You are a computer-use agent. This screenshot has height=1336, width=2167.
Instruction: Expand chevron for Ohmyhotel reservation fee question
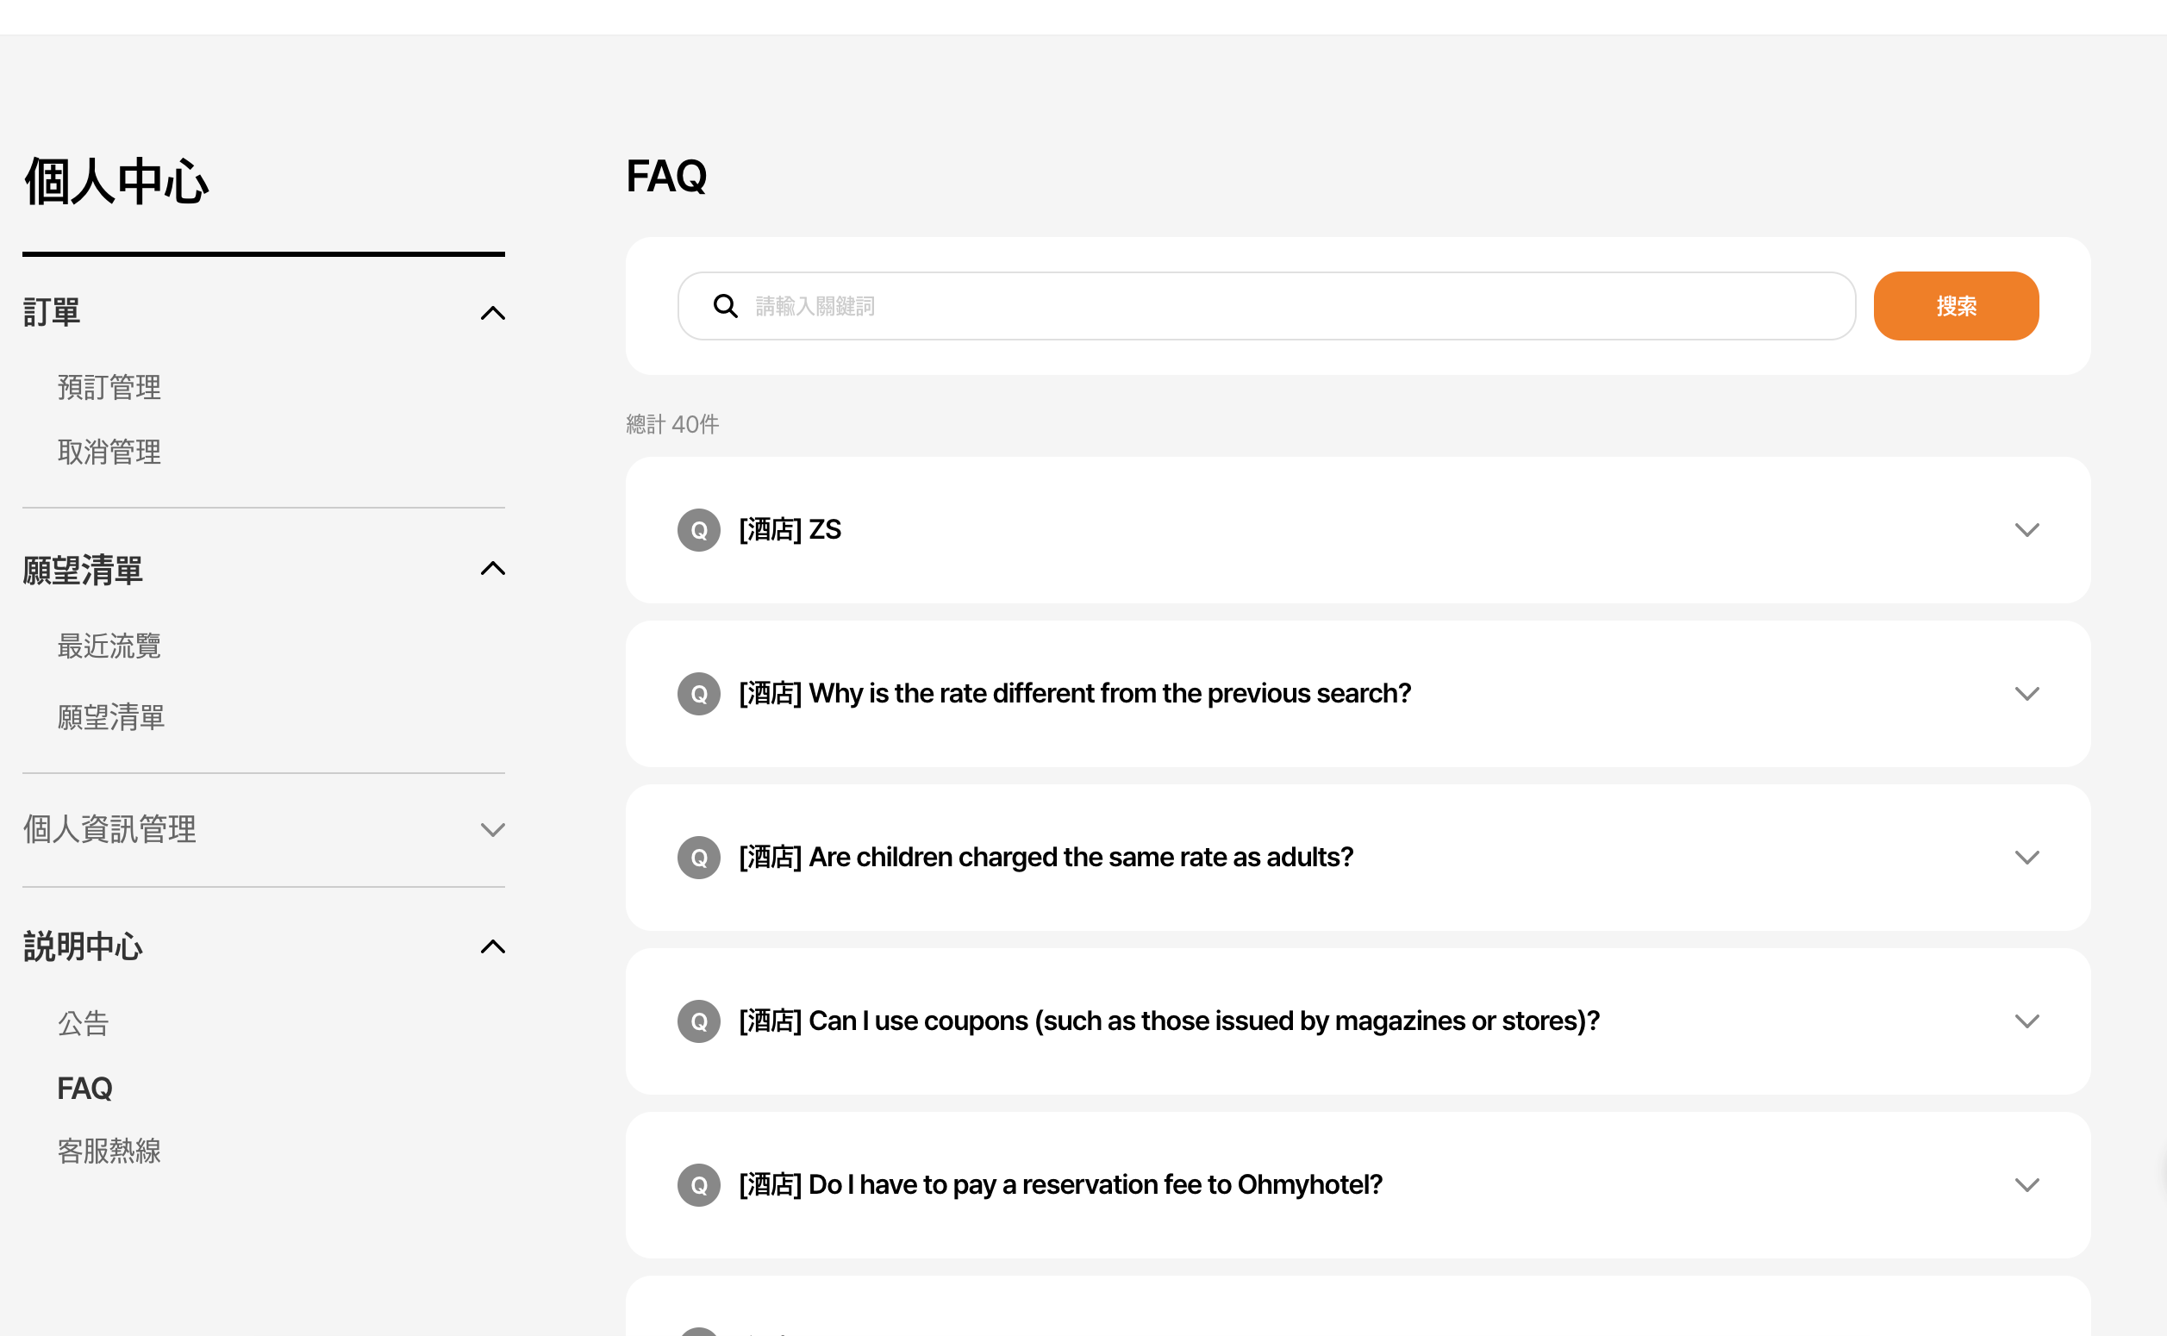(x=2026, y=1185)
